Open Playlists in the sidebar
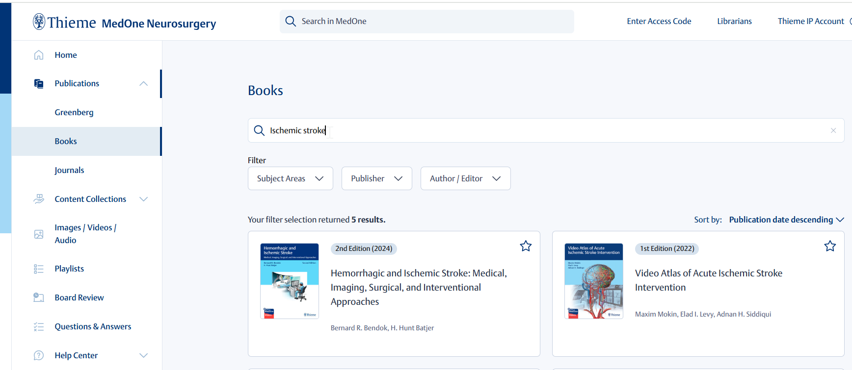This screenshot has width=852, height=370. [x=69, y=269]
